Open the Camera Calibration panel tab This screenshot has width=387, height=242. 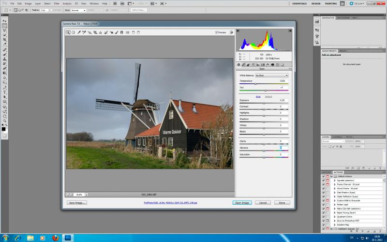pos(272,64)
